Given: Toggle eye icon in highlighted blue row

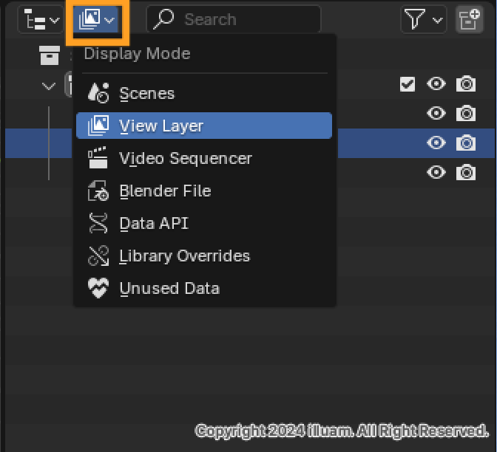Looking at the screenshot, I should [436, 143].
